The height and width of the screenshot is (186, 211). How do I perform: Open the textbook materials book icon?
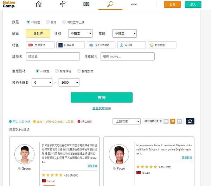pos(87,4)
